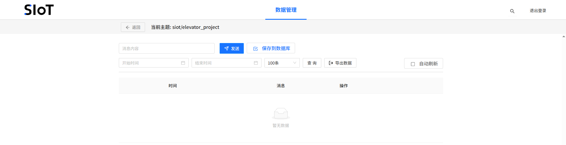Click the 操作 column header
This screenshot has width=566, height=145.
(x=343, y=86)
